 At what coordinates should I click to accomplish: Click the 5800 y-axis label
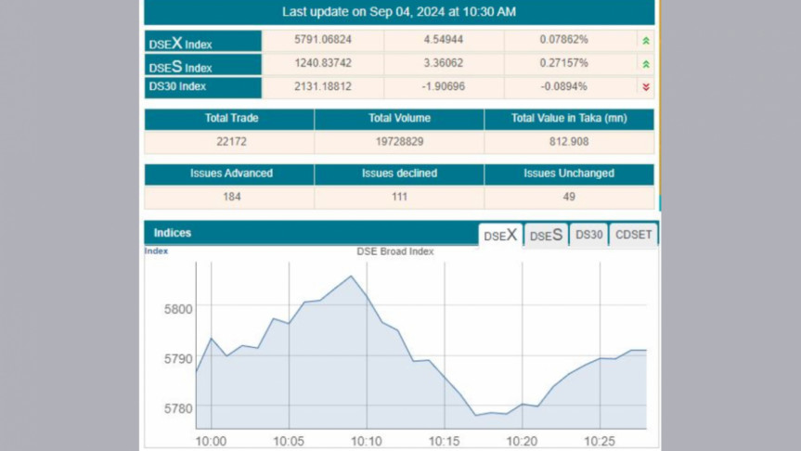pos(178,309)
